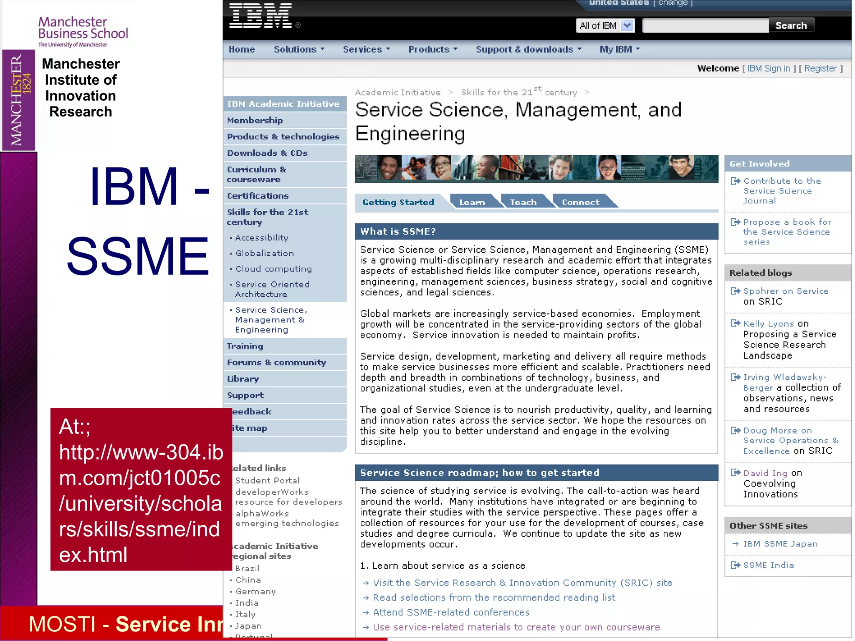Screen dimensions: 855x641
Task: Click the external-link icon beside Contribute to the Service Science Journal
Action: click(x=735, y=181)
